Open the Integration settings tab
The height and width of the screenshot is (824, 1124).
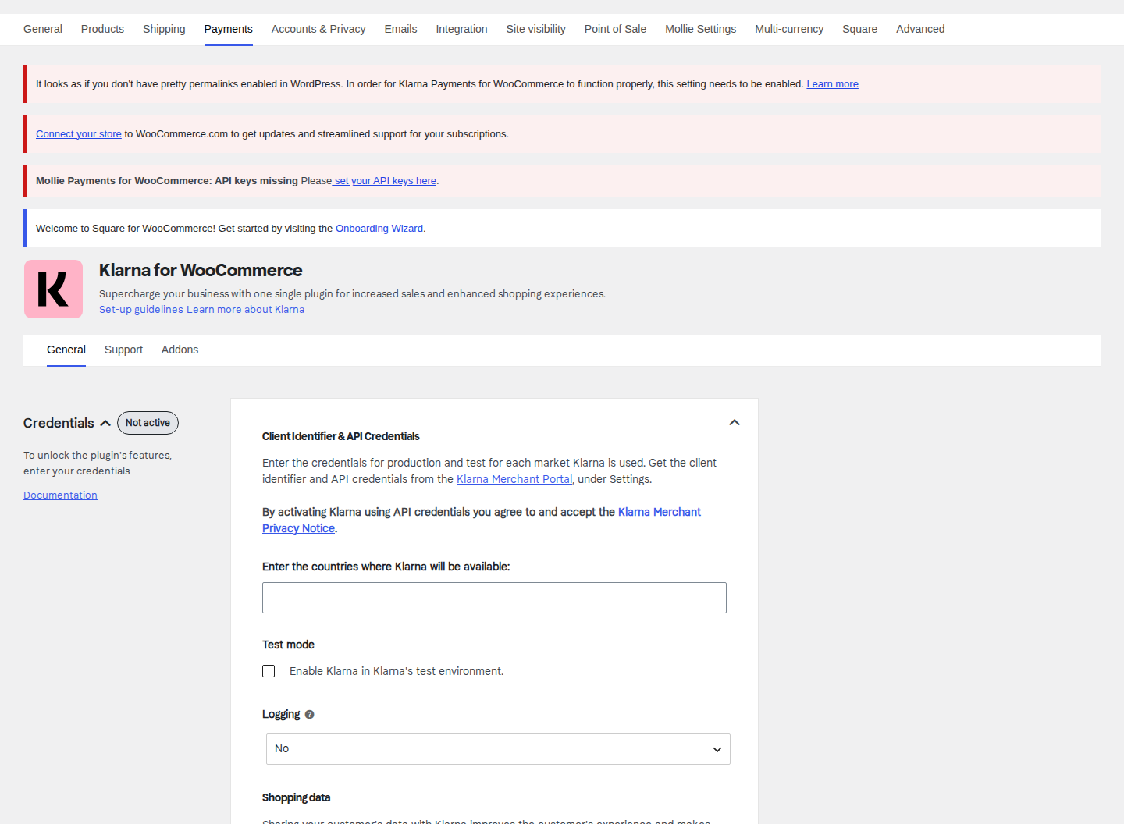[x=461, y=29]
